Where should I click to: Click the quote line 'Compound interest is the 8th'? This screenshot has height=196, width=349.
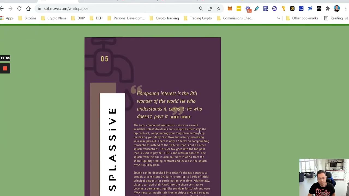(x=167, y=93)
